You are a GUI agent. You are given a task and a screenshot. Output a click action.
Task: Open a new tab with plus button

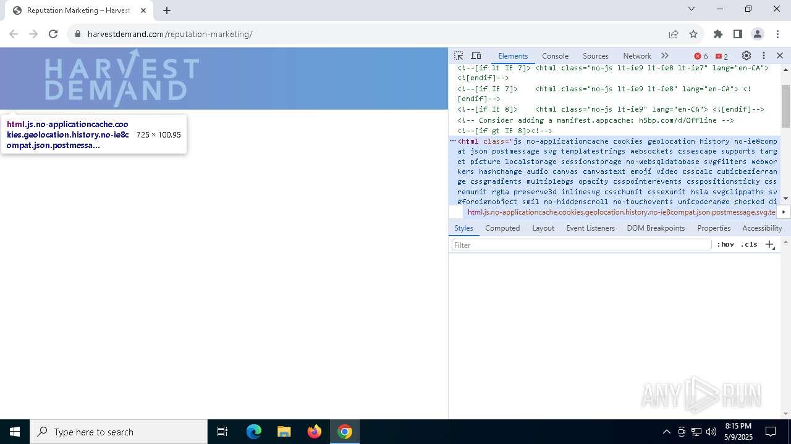pyautogui.click(x=167, y=10)
